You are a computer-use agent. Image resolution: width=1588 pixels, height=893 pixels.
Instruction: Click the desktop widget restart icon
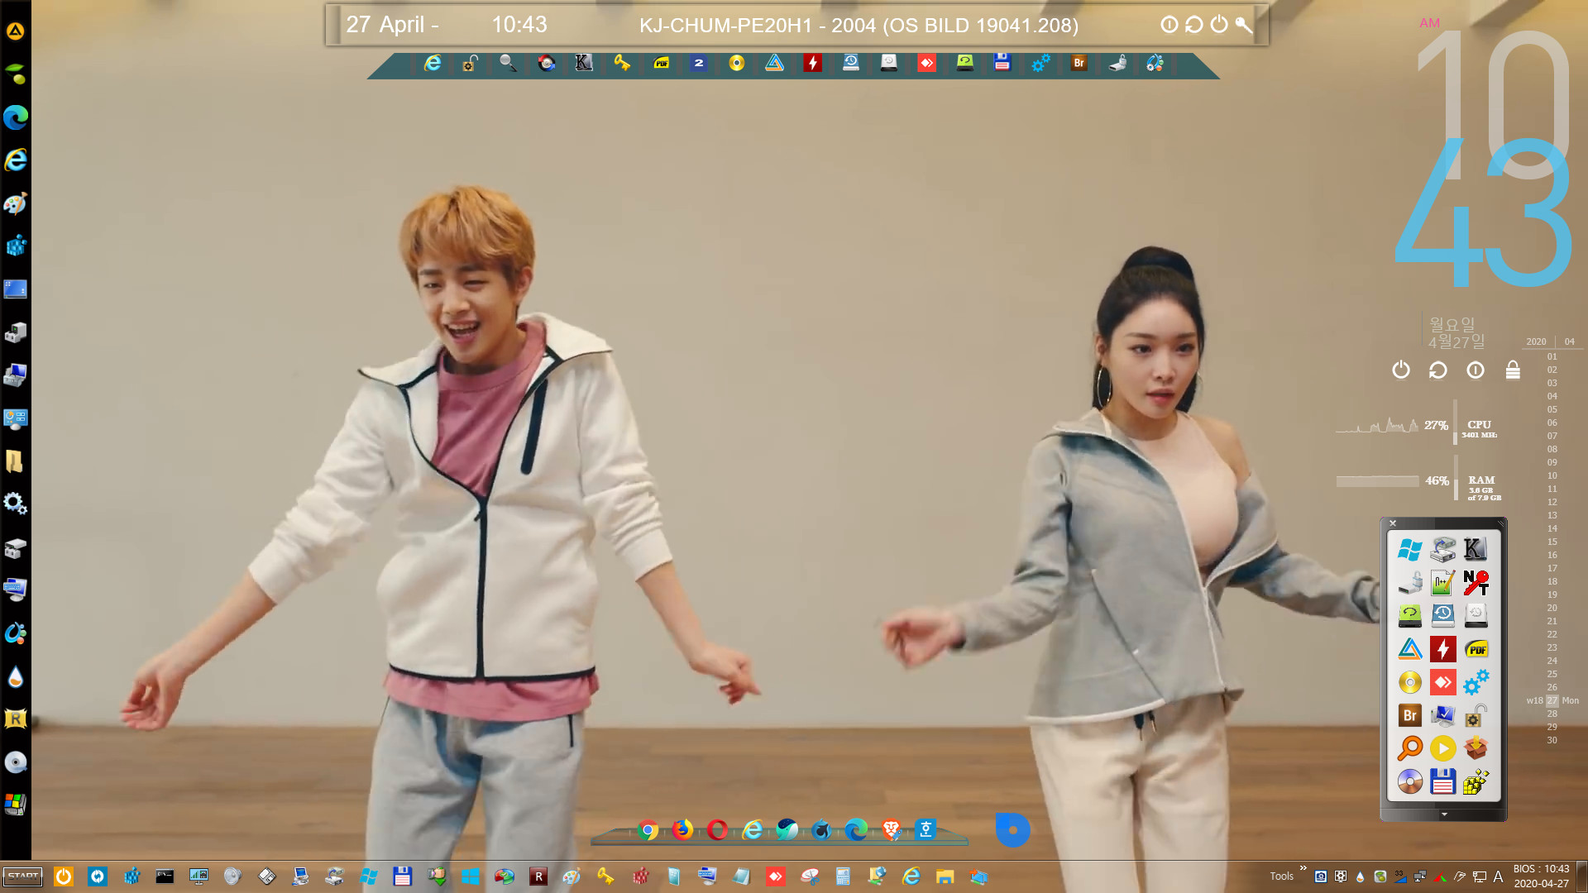click(1437, 370)
